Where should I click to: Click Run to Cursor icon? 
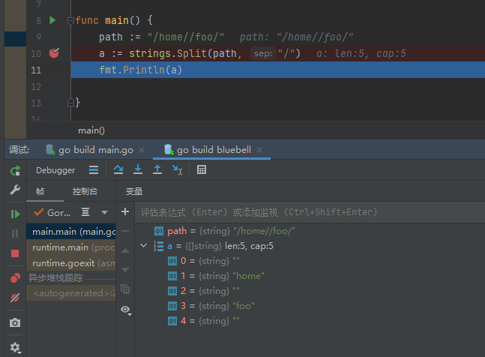(177, 170)
